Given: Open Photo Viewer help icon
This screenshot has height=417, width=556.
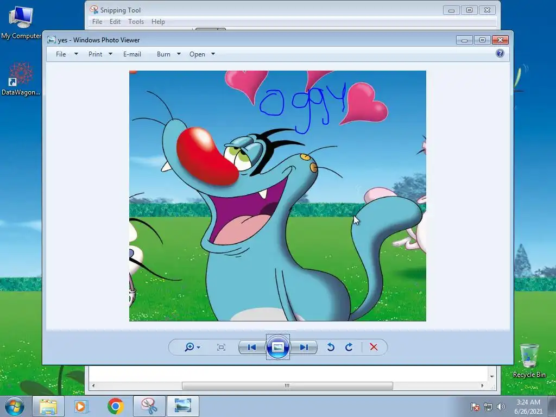Looking at the screenshot, I should point(500,53).
